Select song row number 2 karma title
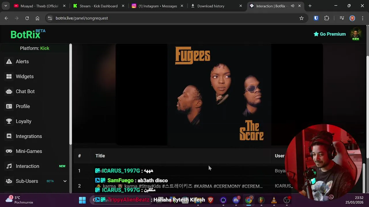 (179, 186)
